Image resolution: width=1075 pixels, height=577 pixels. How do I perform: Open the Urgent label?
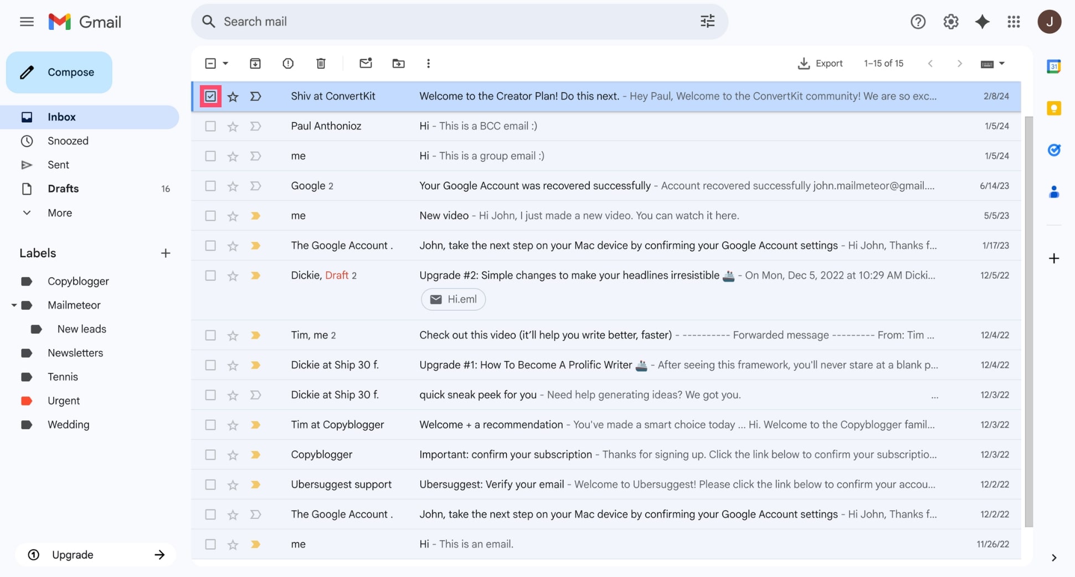[x=64, y=401]
